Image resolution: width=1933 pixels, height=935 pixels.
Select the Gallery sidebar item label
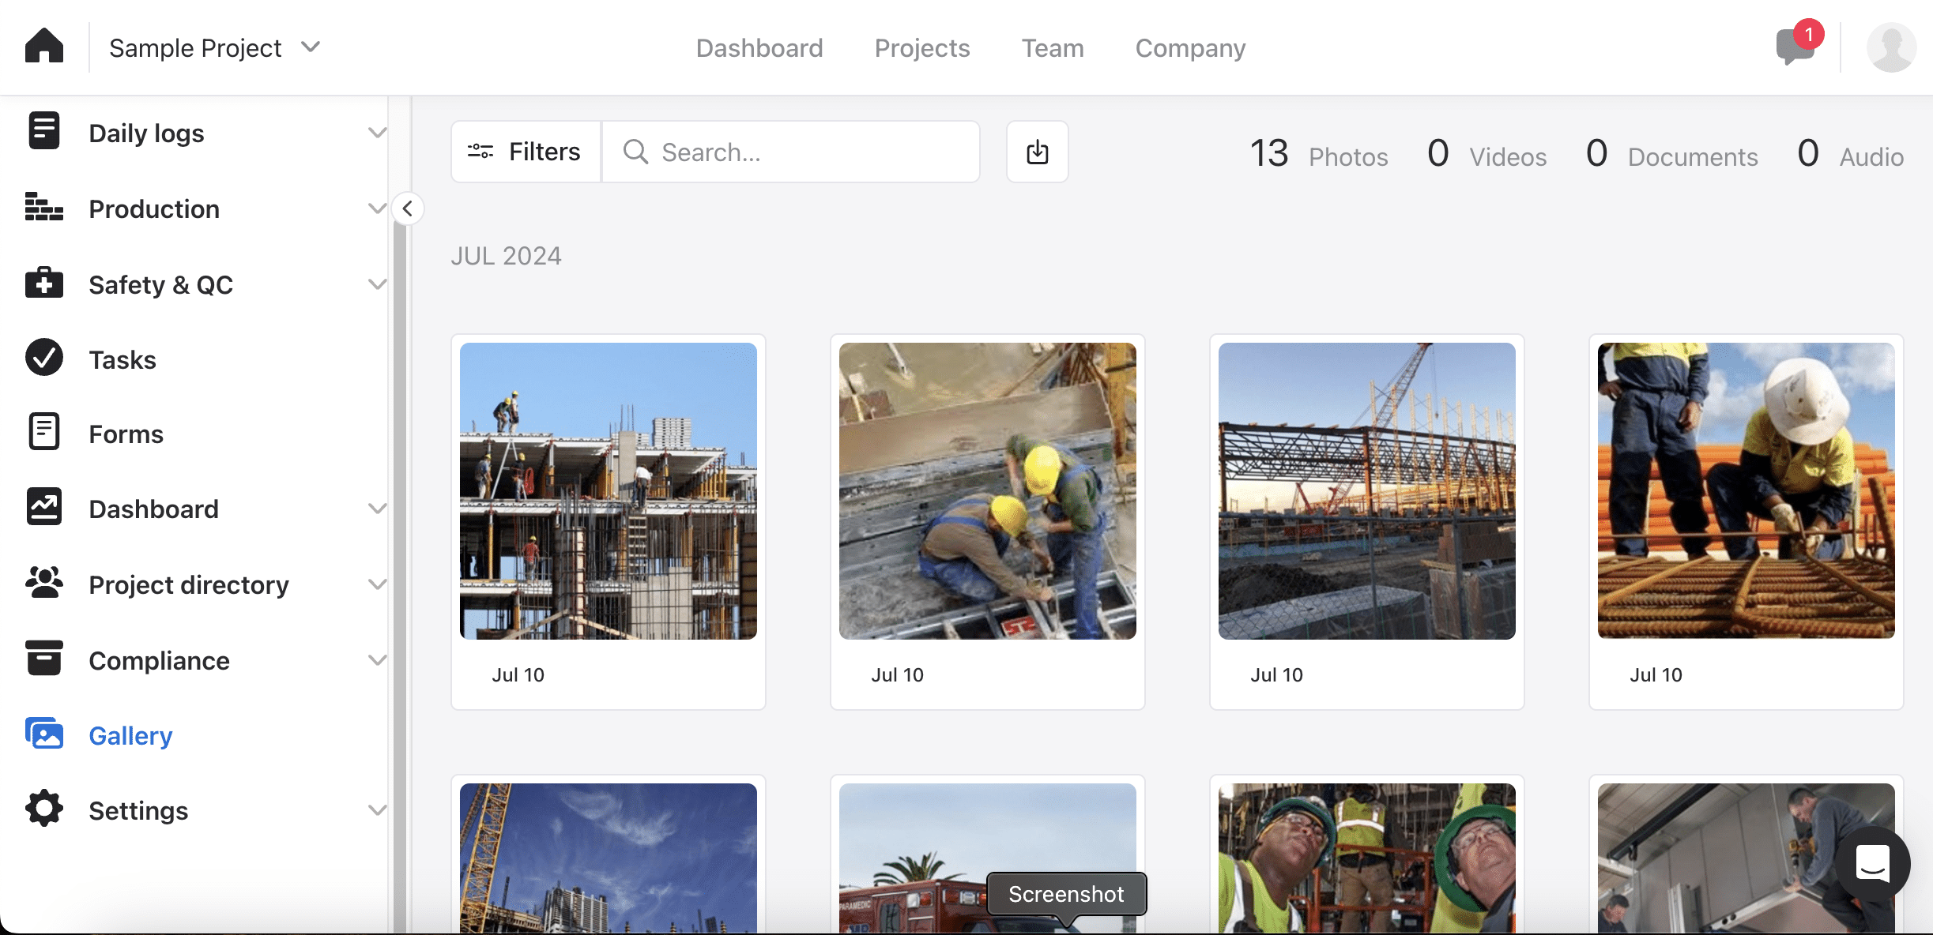point(130,735)
